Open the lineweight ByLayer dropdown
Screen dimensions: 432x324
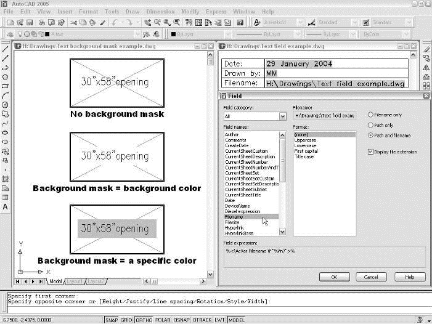pos(353,34)
